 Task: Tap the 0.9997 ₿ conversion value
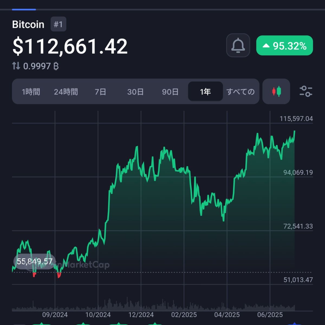(x=41, y=66)
